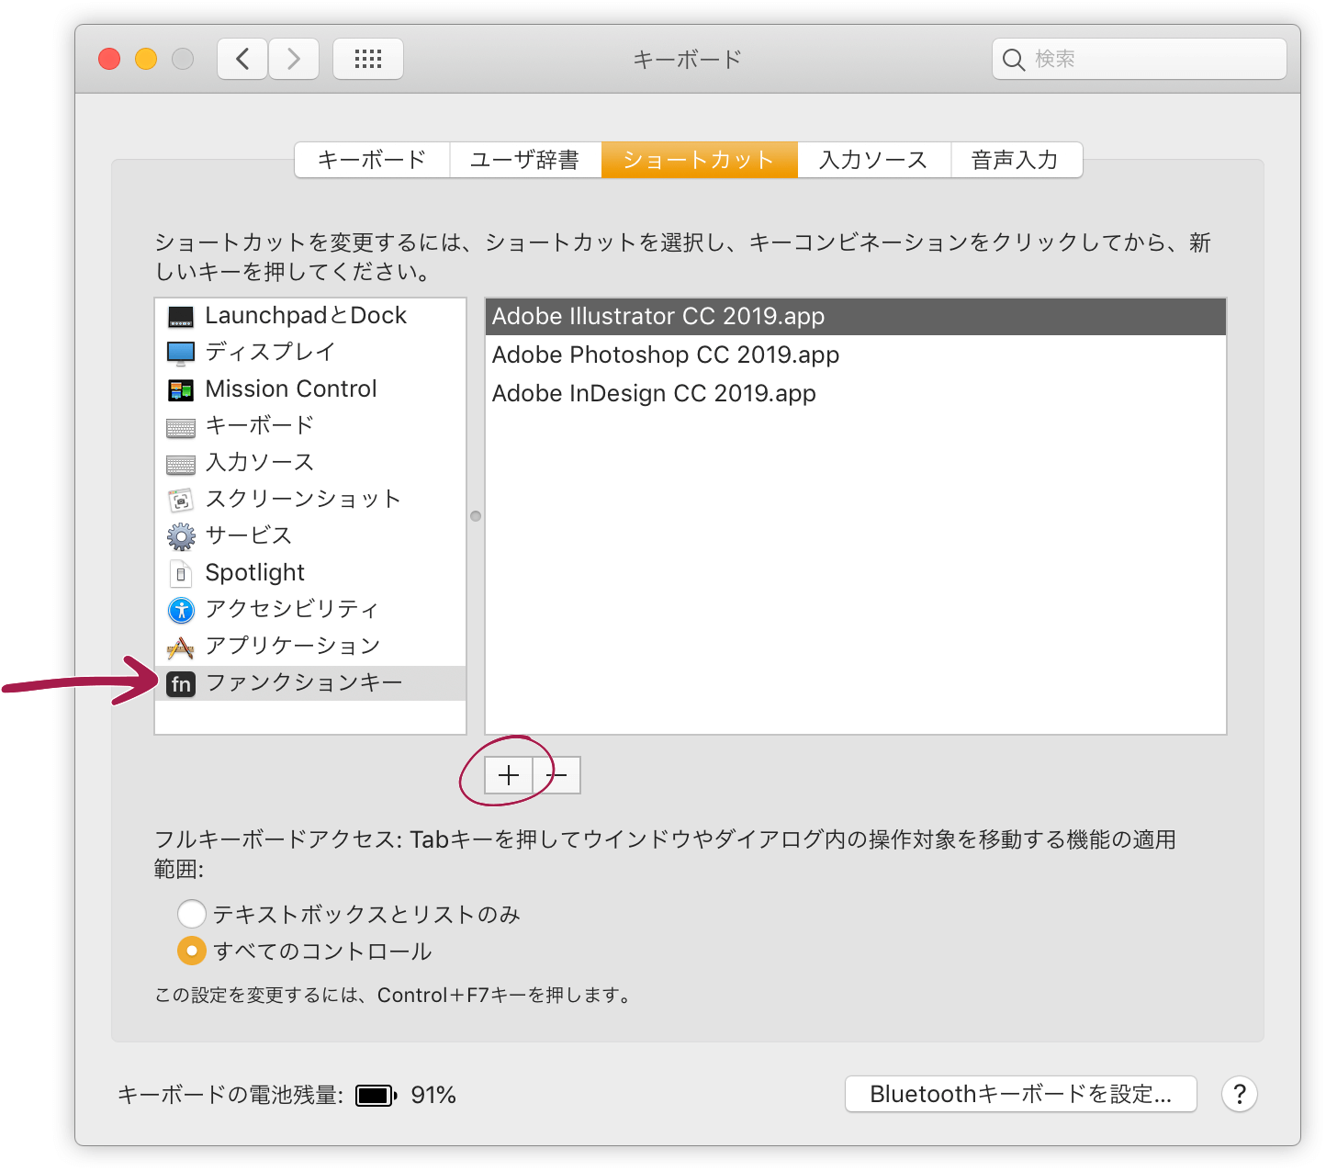Minimize window with yellow button
The width and height of the screenshot is (1326, 1171).
(146, 60)
